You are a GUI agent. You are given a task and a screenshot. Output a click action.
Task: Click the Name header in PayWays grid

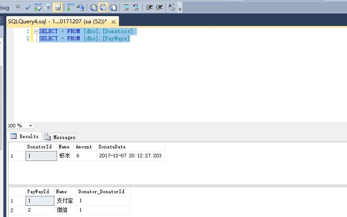65,191
